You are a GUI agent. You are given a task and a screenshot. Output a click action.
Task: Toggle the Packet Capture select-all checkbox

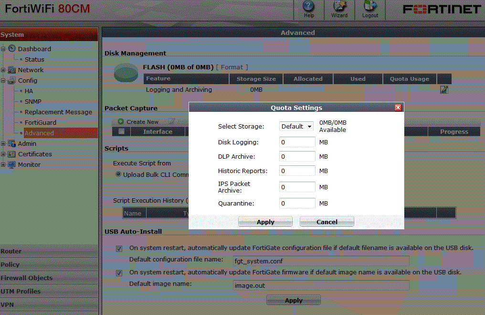(x=121, y=131)
